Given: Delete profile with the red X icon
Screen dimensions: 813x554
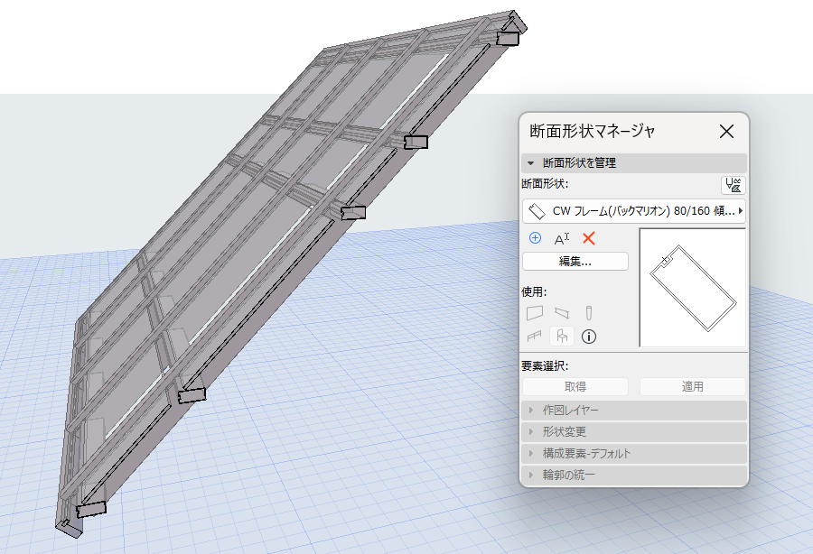Looking at the screenshot, I should pos(588,238).
